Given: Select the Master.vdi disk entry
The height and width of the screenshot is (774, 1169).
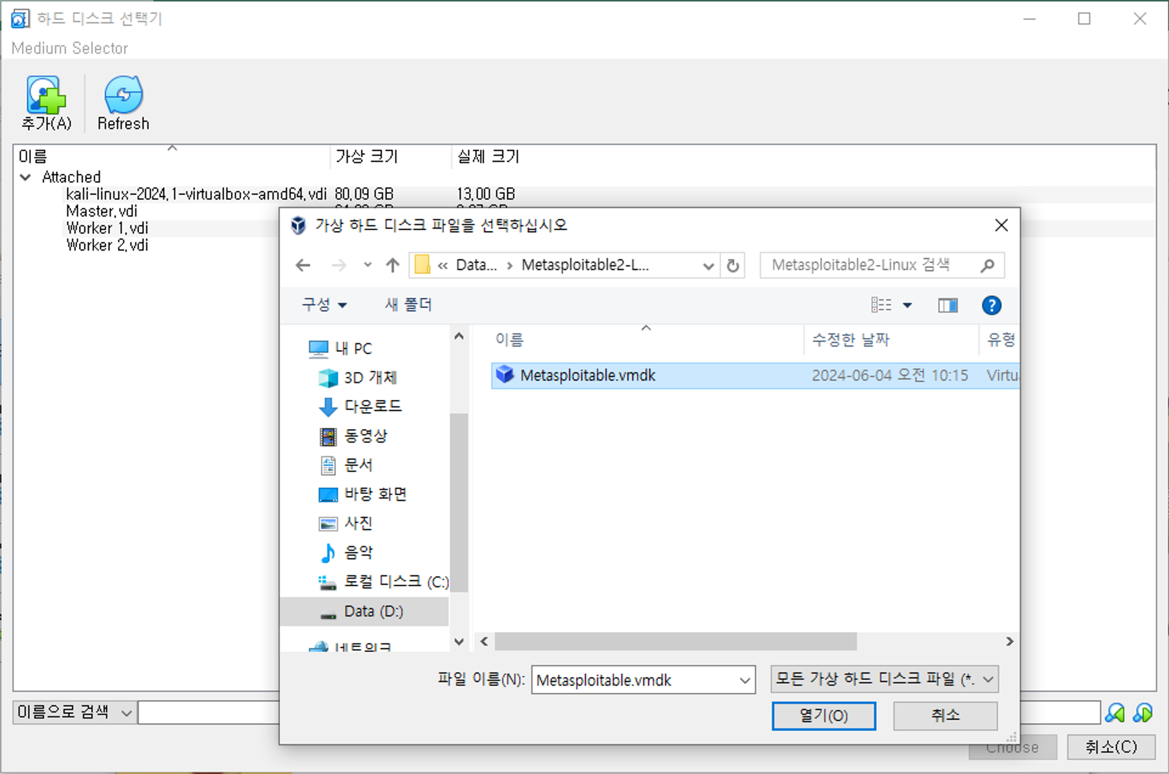Looking at the screenshot, I should (102, 211).
